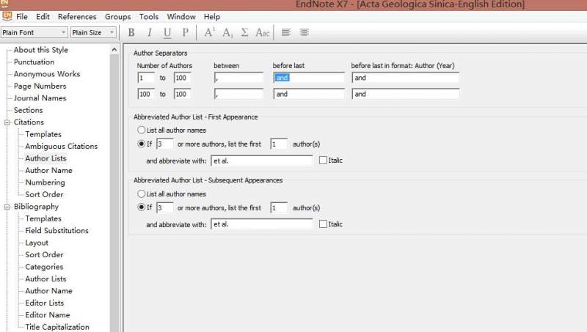Select Sort Order under Citations
Viewport: 587px width, 332px height.
coord(44,194)
